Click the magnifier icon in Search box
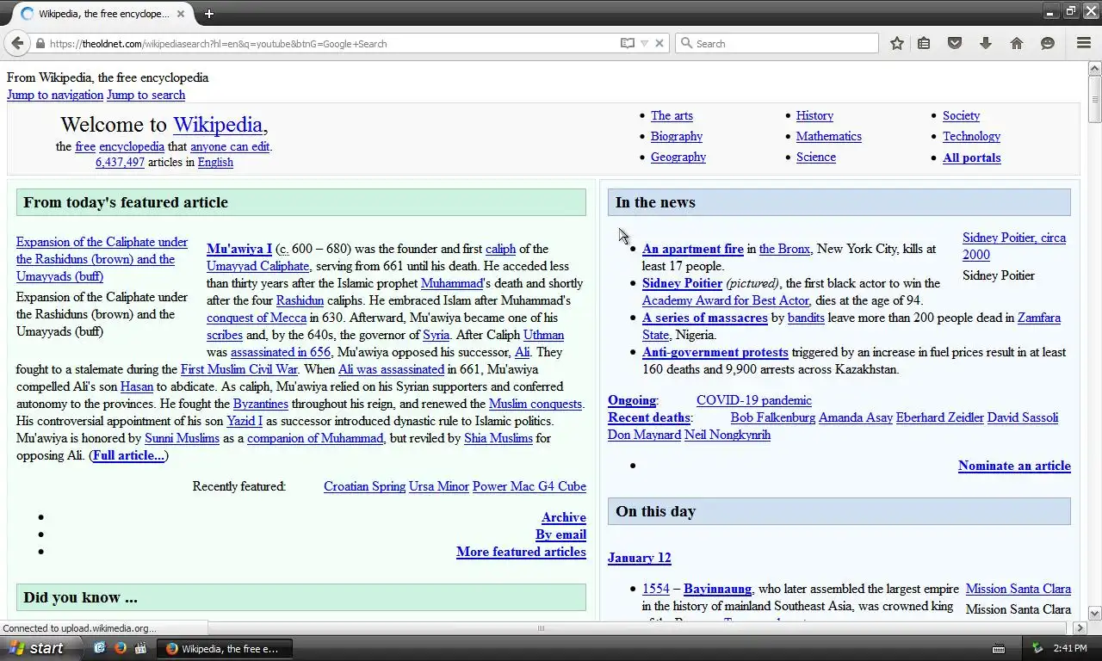 (x=686, y=43)
